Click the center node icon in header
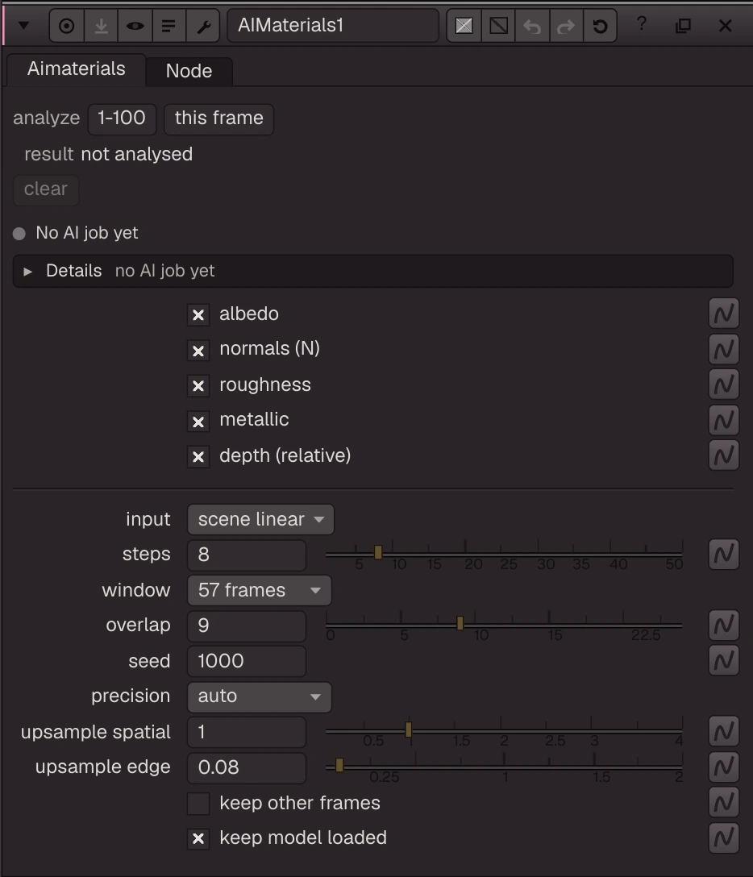Screen dimensions: 753x877 67,26
